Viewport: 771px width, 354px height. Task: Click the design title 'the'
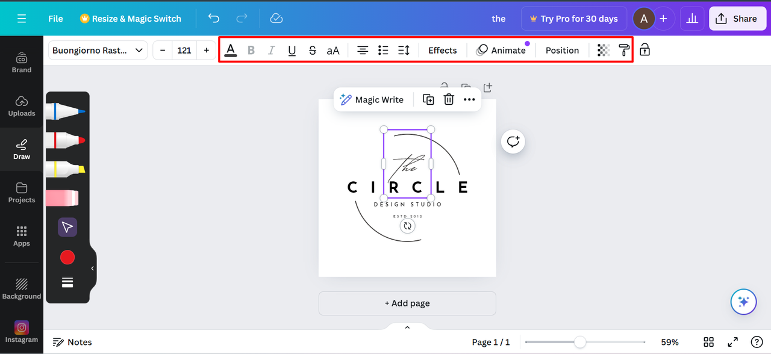(x=499, y=19)
